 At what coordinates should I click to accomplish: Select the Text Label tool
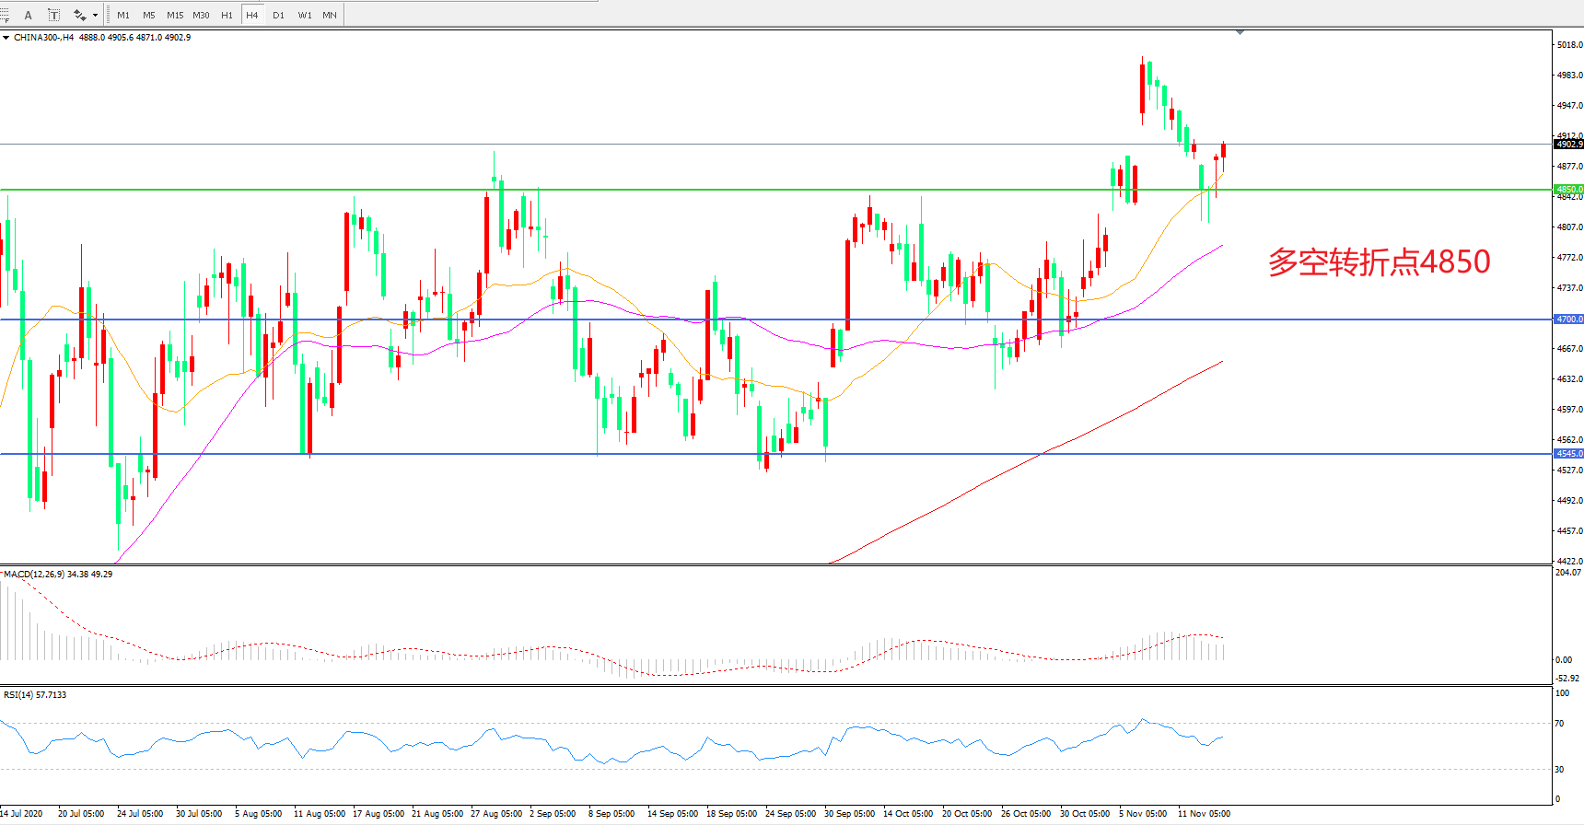point(54,15)
